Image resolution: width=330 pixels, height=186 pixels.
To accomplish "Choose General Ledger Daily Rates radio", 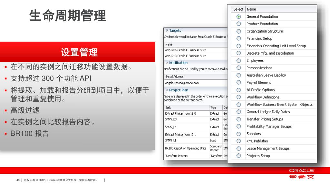I will [238, 112].
